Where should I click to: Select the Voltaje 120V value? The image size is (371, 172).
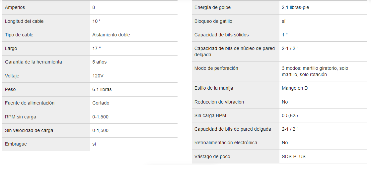98,76
